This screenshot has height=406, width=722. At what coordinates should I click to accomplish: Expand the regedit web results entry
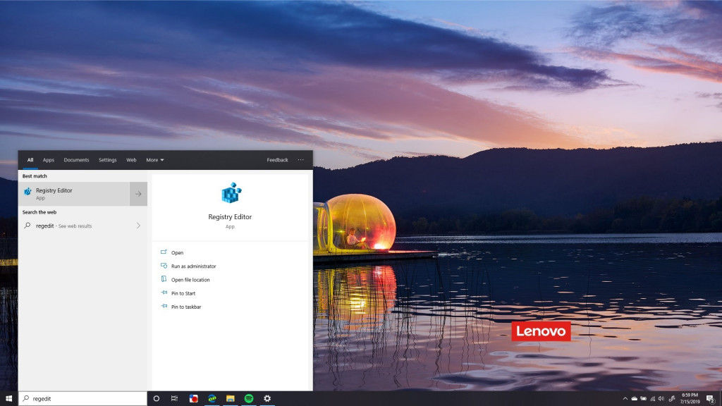139,226
